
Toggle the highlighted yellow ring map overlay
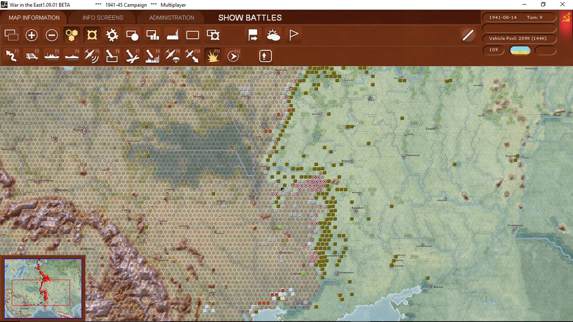(x=92, y=35)
